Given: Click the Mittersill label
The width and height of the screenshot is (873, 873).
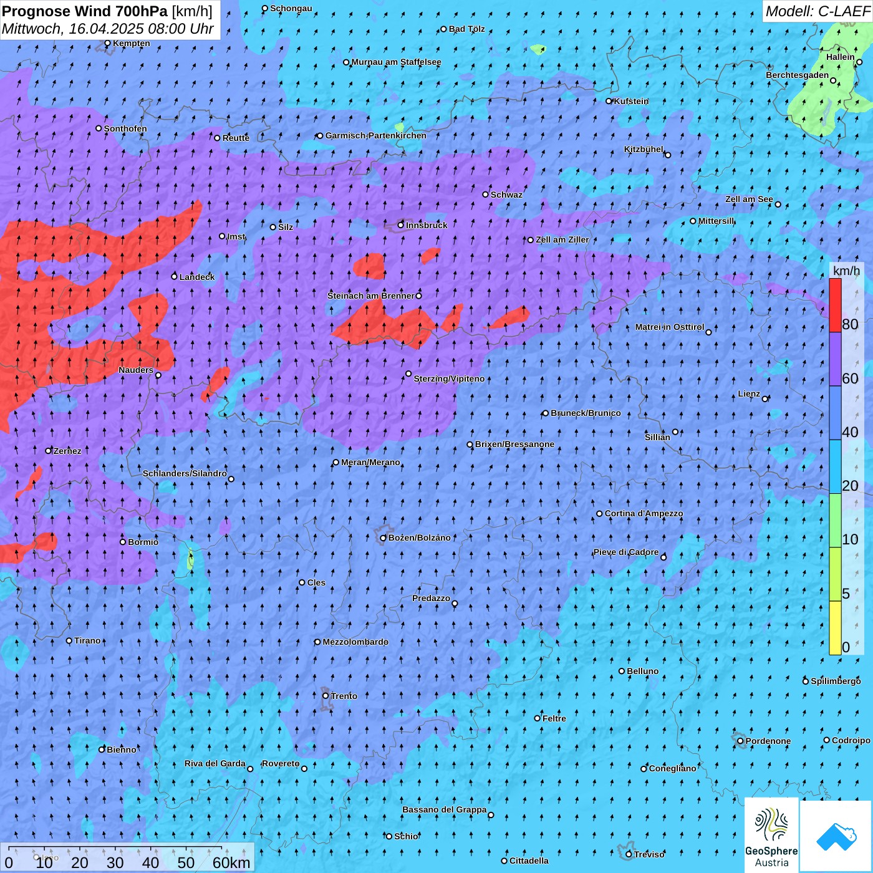Looking at the screenshot, I should pyautogui.click(x=716, y=221).
